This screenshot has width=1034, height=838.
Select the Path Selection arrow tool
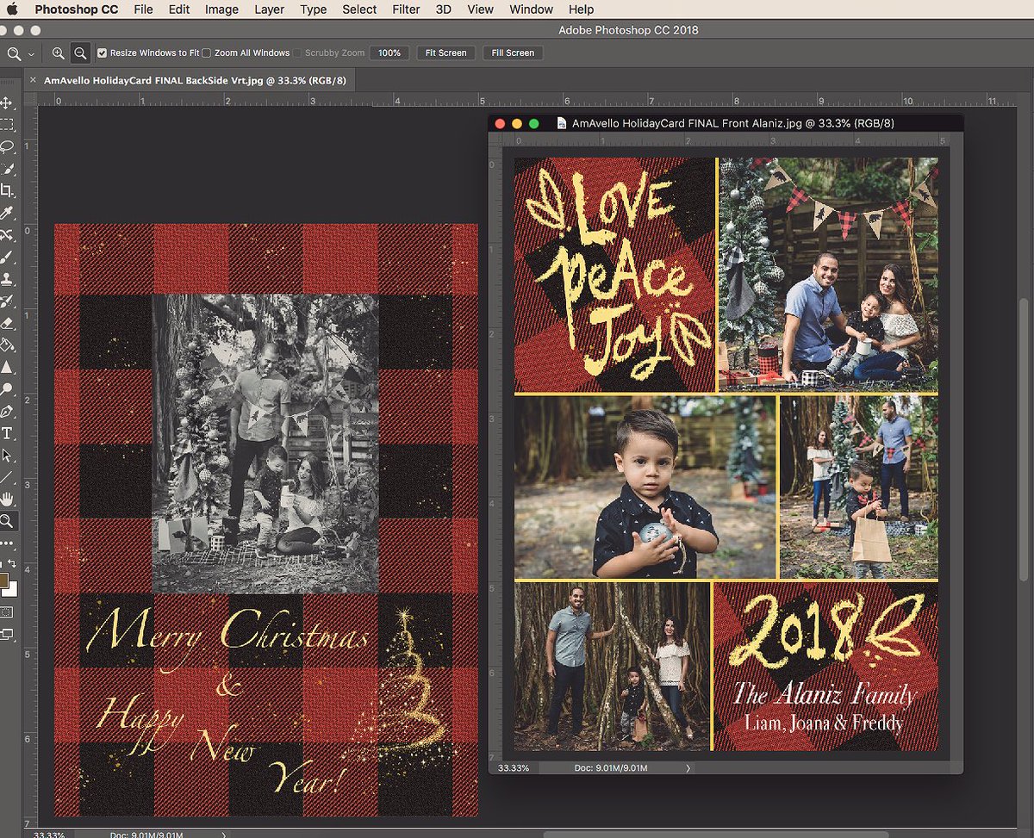7,455
